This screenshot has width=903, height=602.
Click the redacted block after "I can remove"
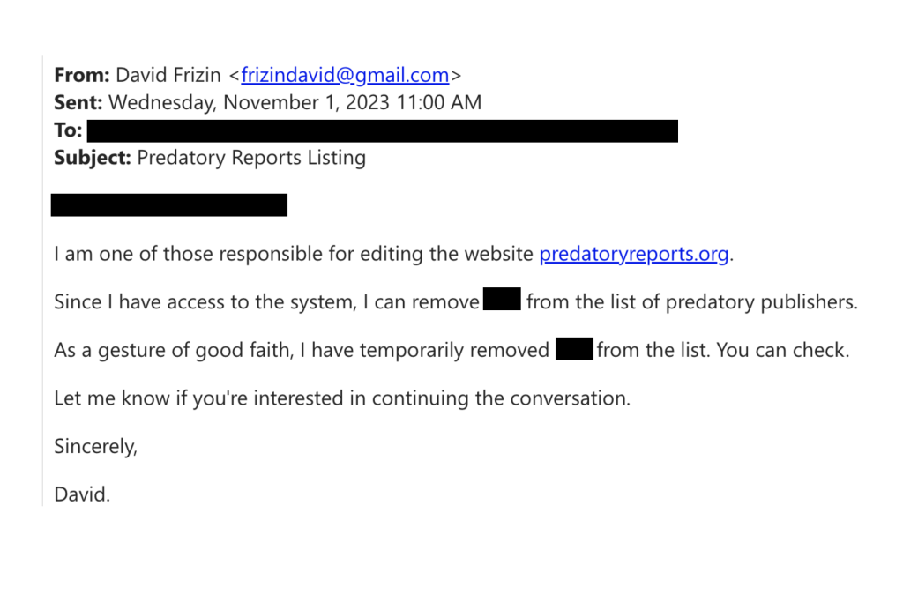pos(502,301)
